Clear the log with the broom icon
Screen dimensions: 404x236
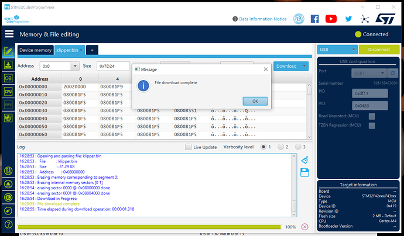(x=304, y=159)
